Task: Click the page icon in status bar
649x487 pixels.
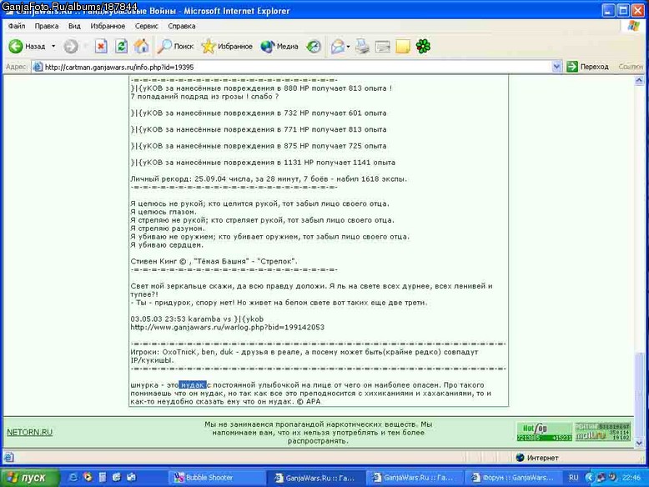Action: (9, 457)
